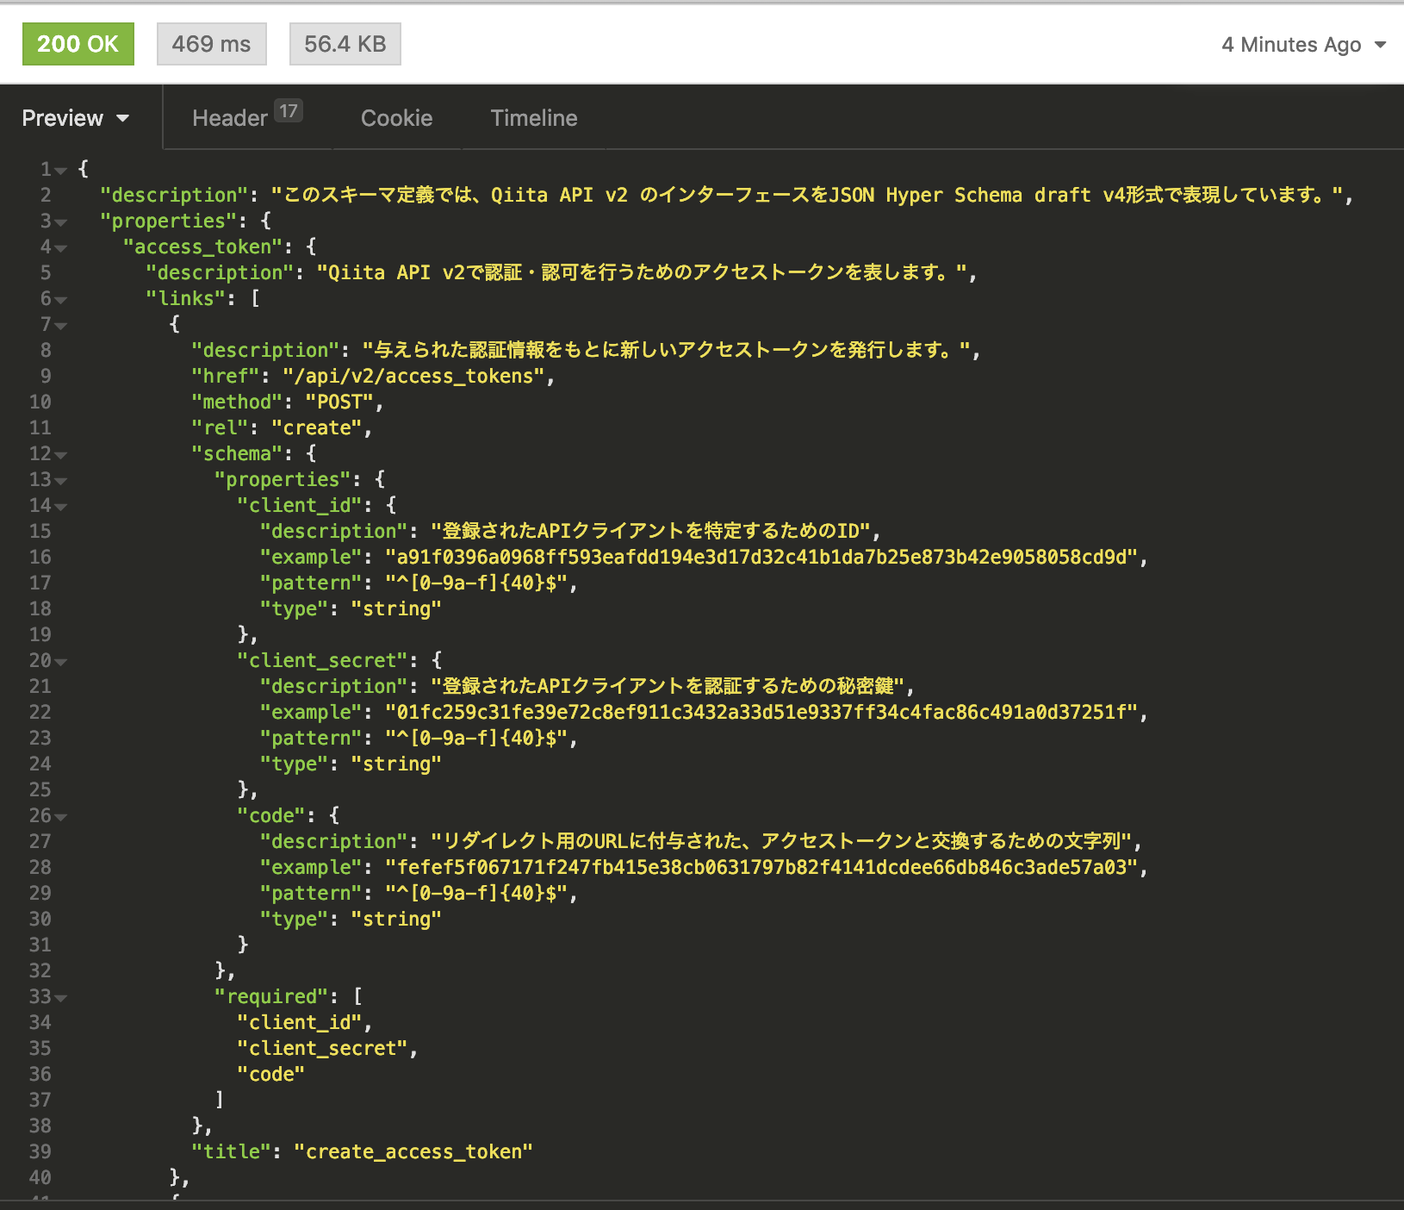Image resolution: width=1404 pixels, height=1210 pixels.
Task: Collapse the top-level properties fold at line 3
Action: click(61, 222)
